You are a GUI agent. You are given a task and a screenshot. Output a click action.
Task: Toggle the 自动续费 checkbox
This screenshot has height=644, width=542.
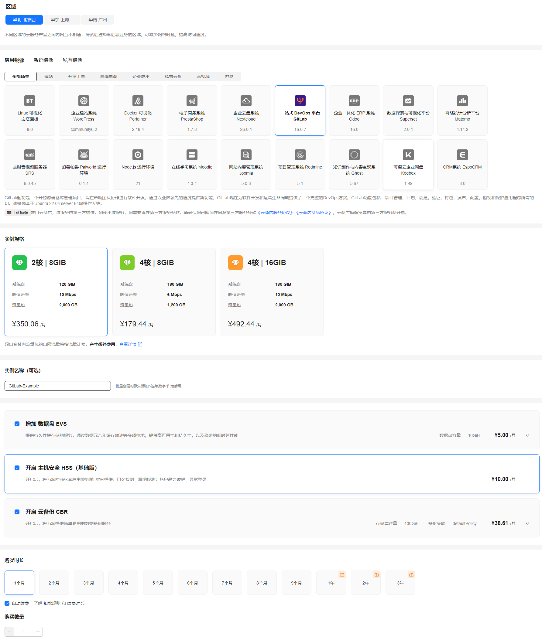click(7, 603)
